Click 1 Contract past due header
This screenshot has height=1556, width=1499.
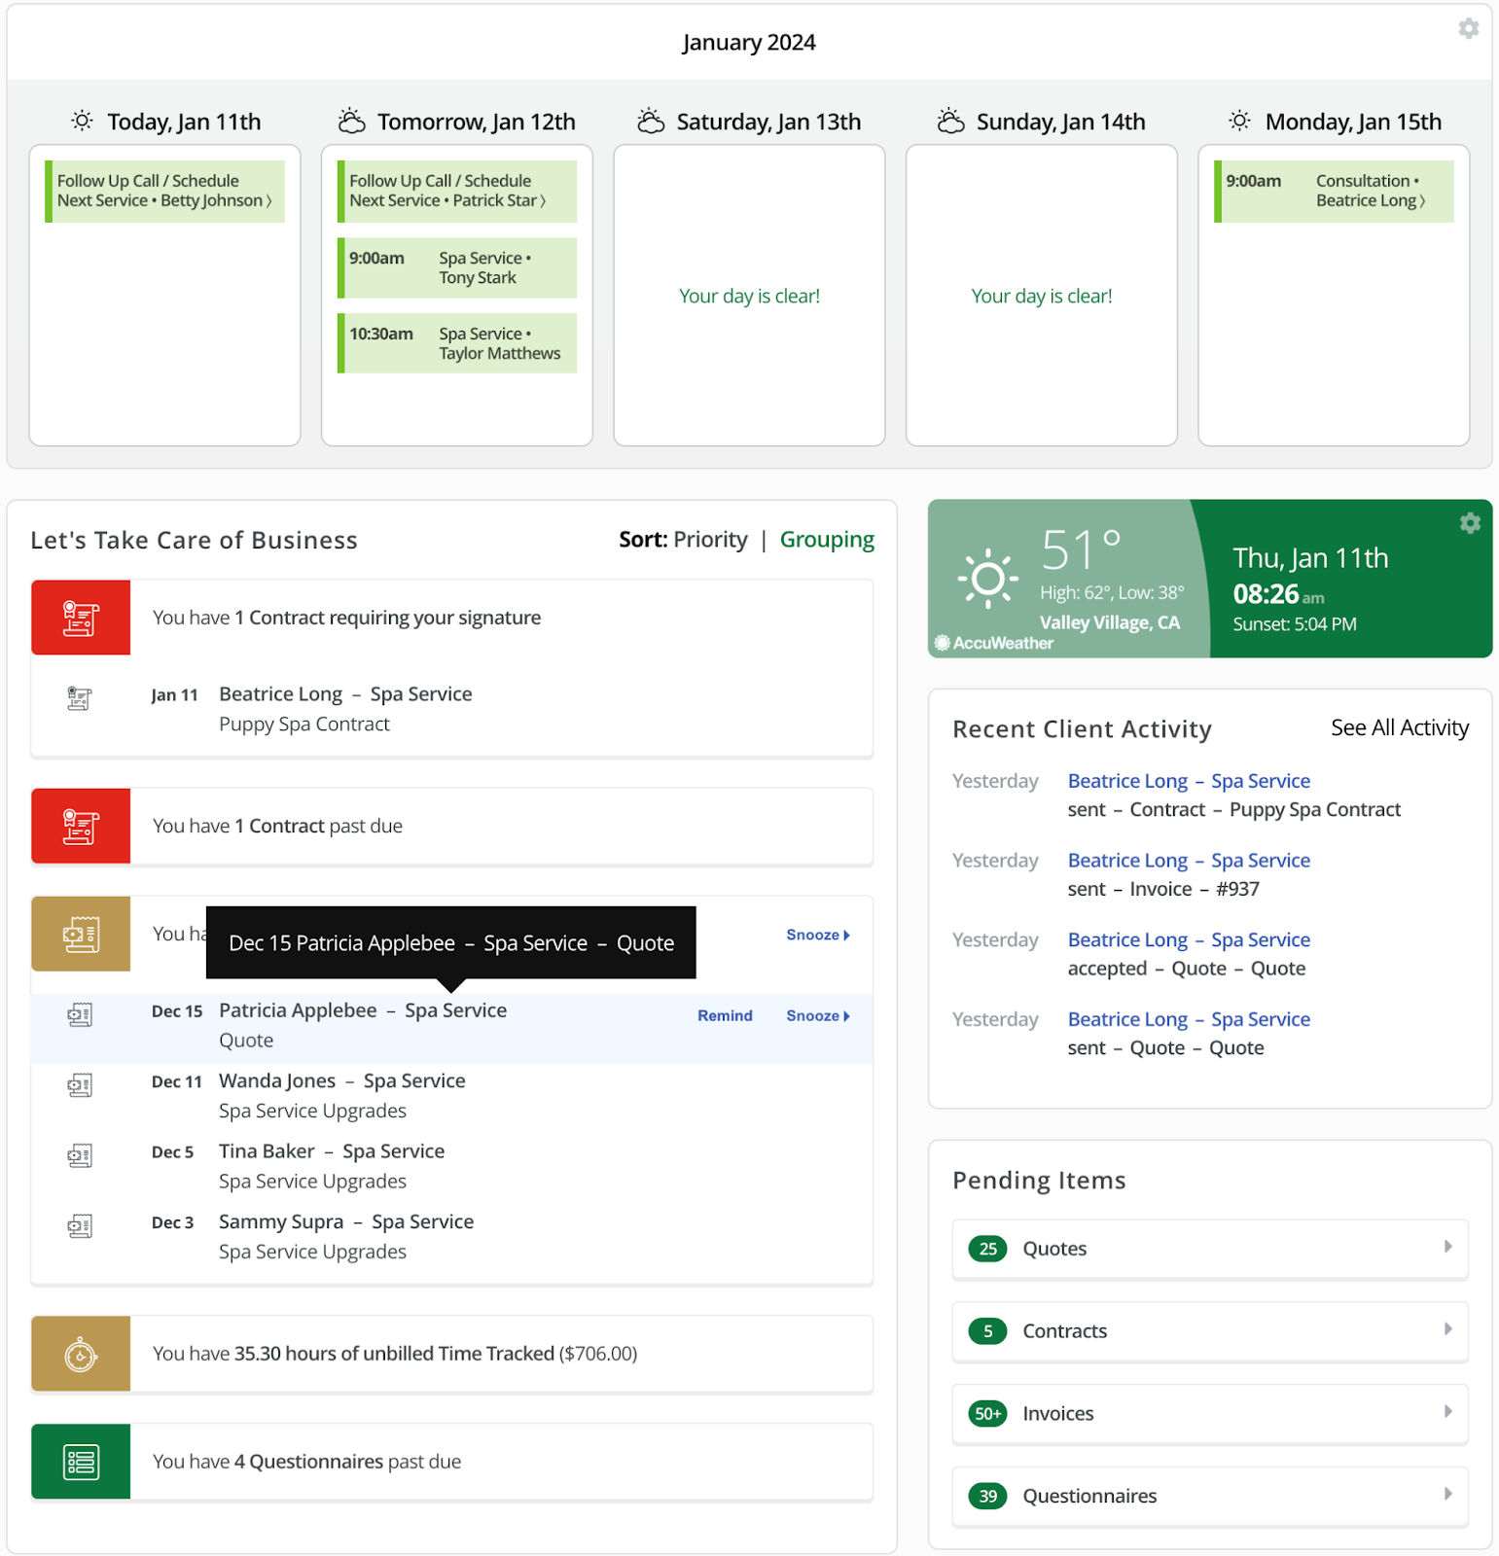coord(452,826)
